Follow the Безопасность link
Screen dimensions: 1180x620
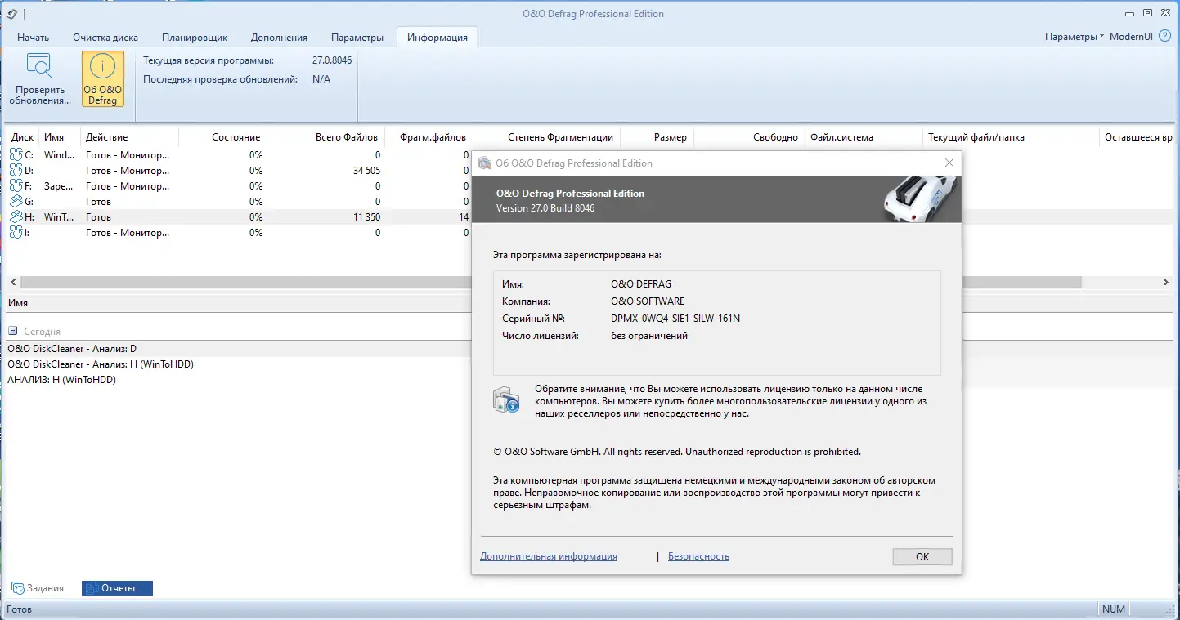tap(698, 556)
